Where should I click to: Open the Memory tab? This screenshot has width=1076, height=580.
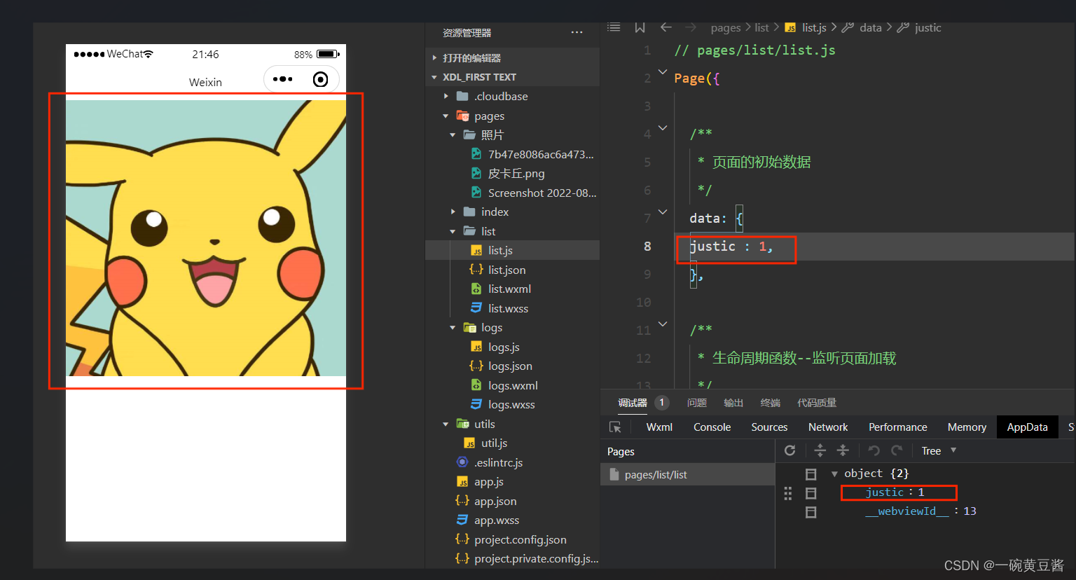[967, 427]
